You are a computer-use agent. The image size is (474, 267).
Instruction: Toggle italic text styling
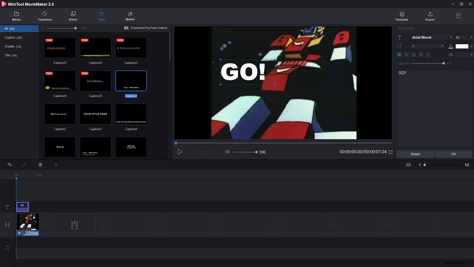(x=428, y=54)
